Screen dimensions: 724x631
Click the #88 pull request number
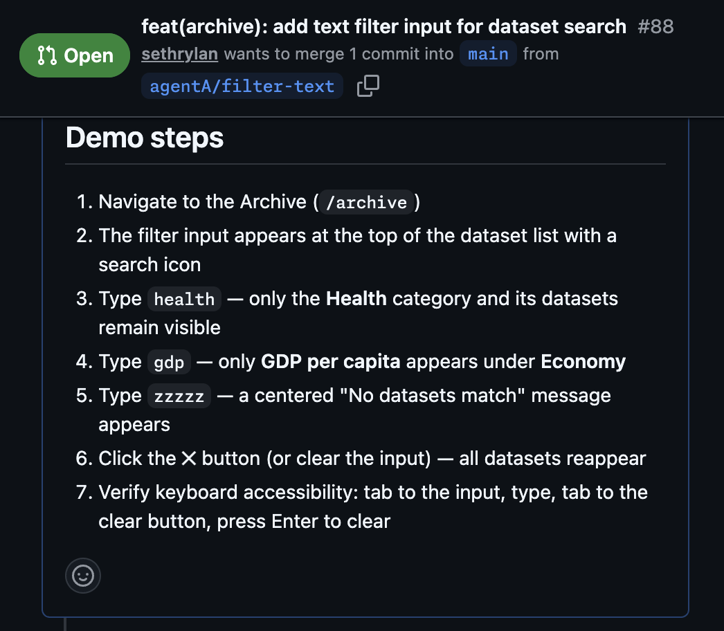(655, 26)
